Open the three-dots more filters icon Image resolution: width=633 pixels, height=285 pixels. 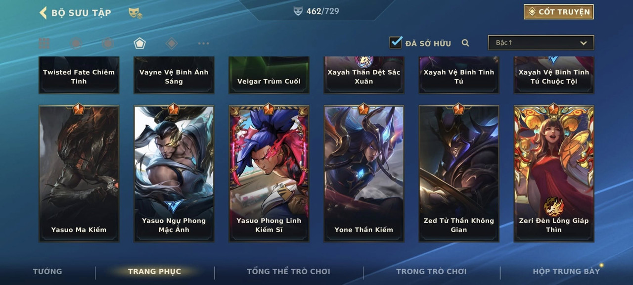pos(203,44)
